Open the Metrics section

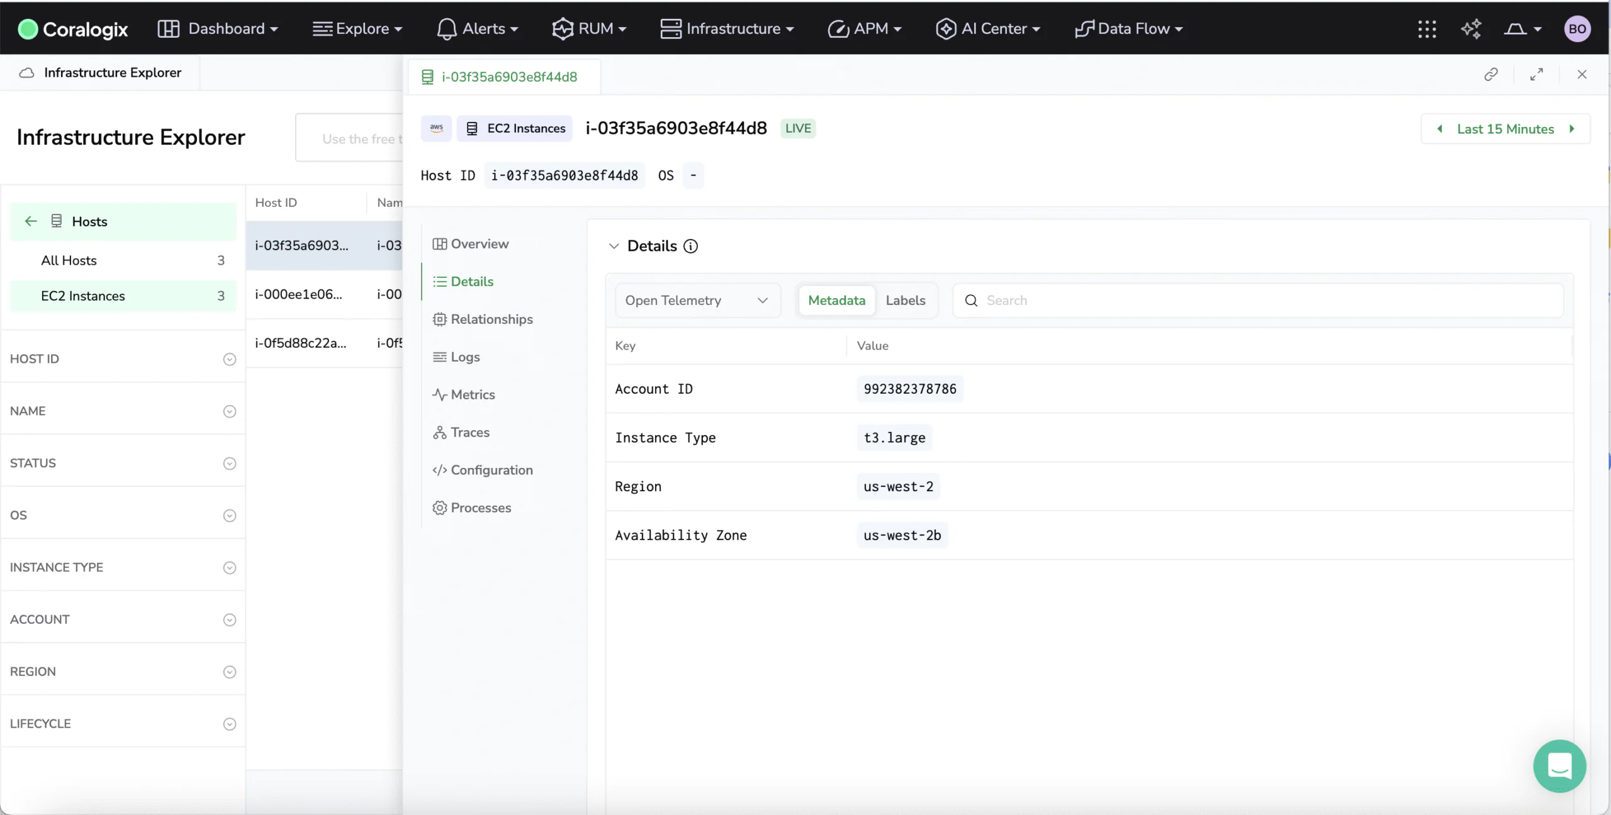(x=464, y=395)
